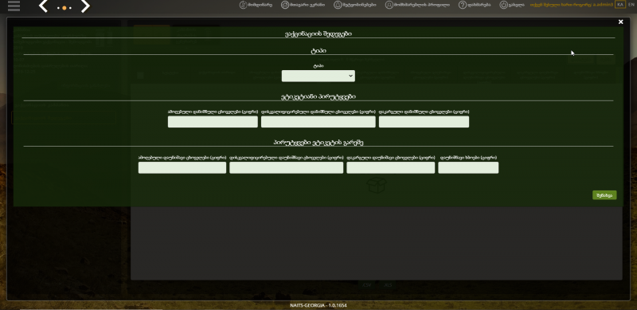
Task: Click the question mark help icon
Action: coord(463,5)
